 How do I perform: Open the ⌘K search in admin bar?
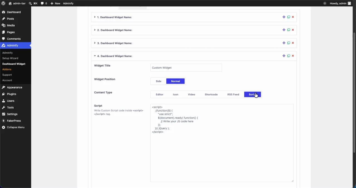click(33, 3)
